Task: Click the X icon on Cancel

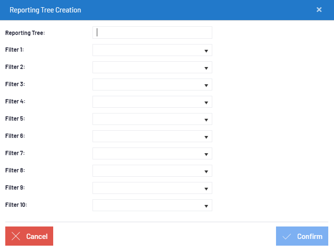Action: click(16, 236)
